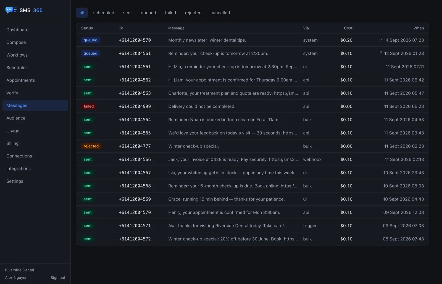
Task: Open Henry's Mon 8:30am appointment confirmation message
Action: (x=224, y=212)
